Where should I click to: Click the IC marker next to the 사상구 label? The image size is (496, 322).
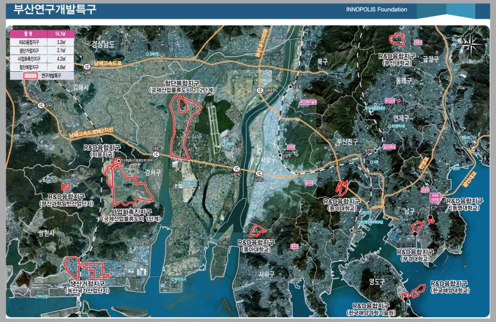tap(259, 173)
